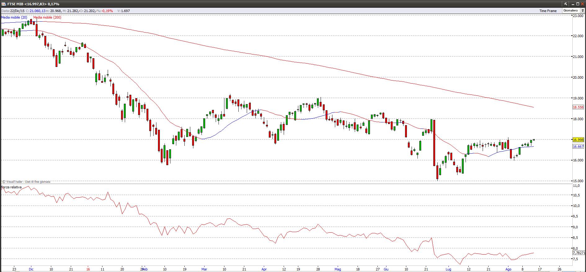Screen dimensions: 586x272
Task: Click the volume value 1.697
Action: click(x=125, y=11)
